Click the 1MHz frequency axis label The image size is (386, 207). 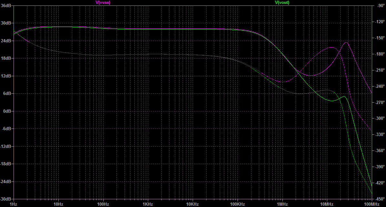(x=282, y=204)
